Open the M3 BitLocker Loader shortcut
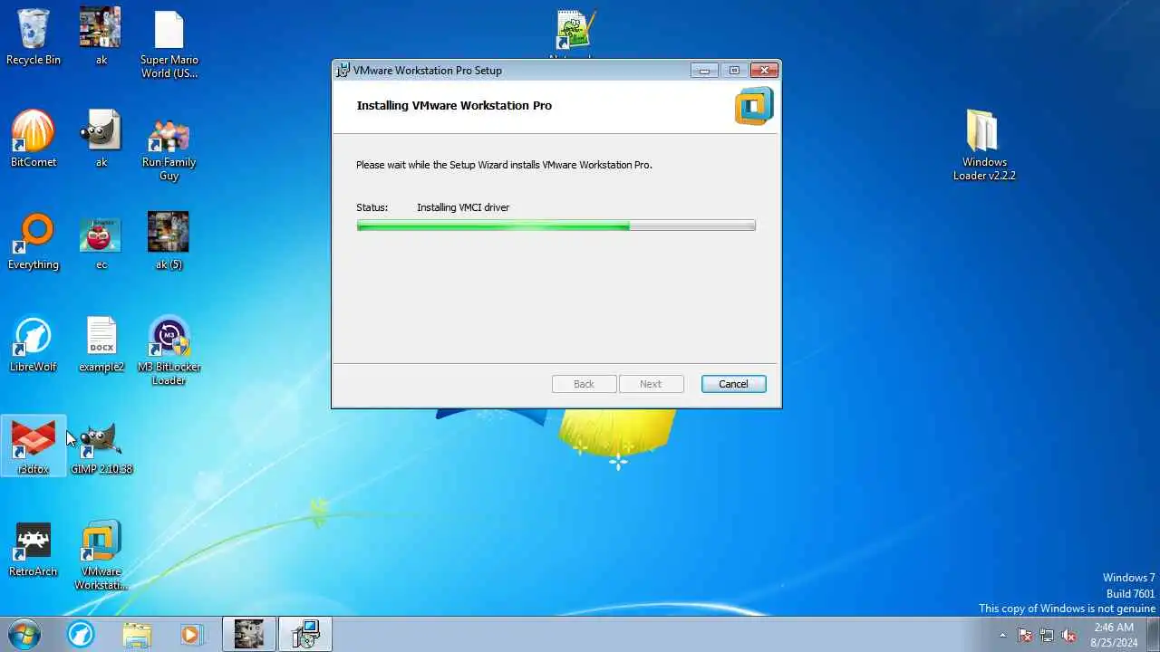 (x=169, y=350)
